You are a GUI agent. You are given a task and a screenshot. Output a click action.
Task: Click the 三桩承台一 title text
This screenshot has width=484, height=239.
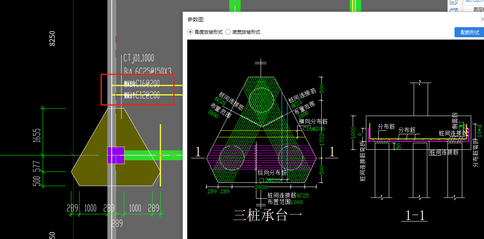tap(268, 215)
